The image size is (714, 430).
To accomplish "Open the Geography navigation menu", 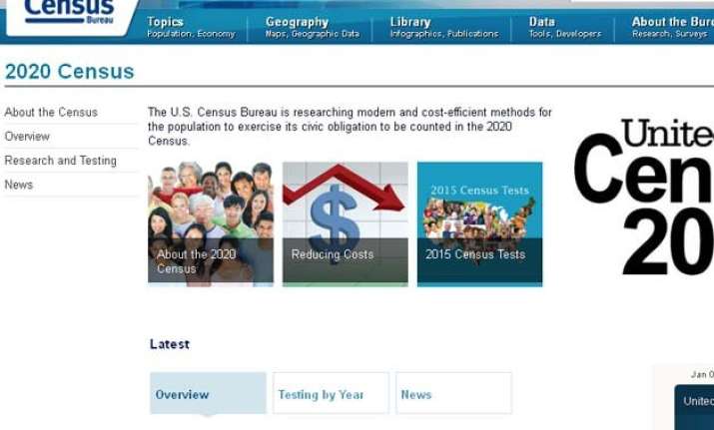I will (313, 27).
